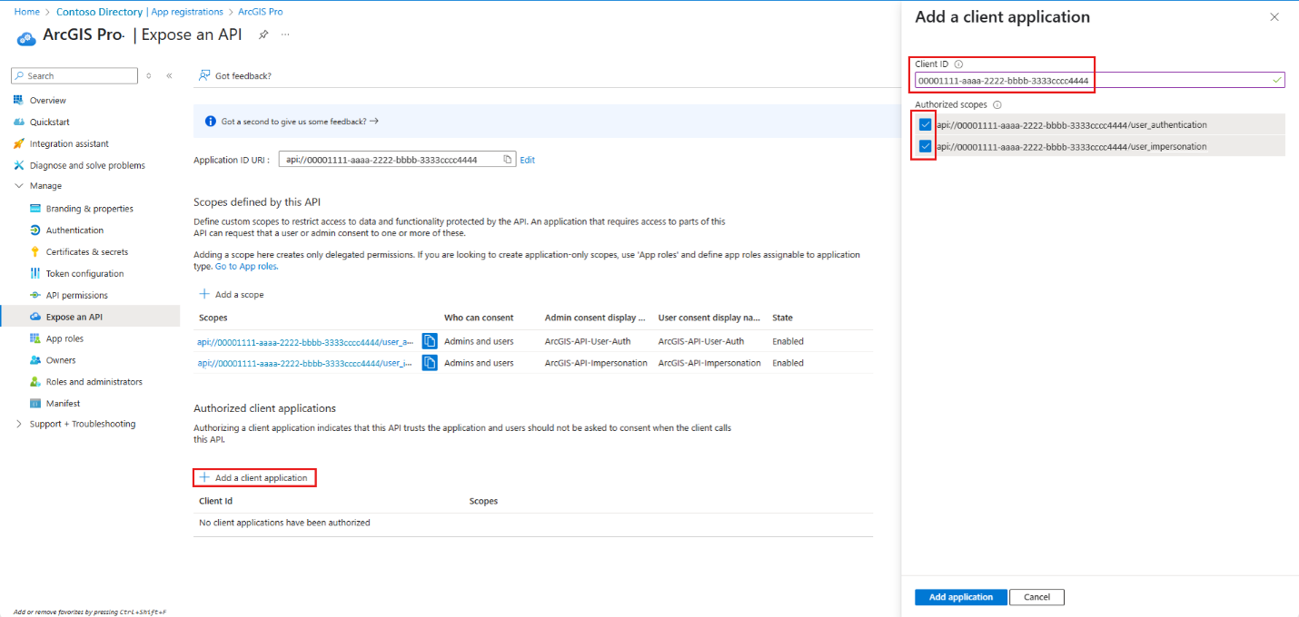Open the ellipsis more options menu
This screenshot has width=1299, height=617.
(285, 34)
